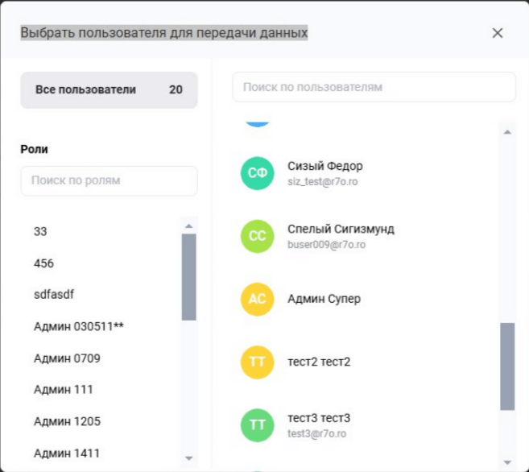
Task: Select role Админ 1411
Action: click(x=67, y=453)
